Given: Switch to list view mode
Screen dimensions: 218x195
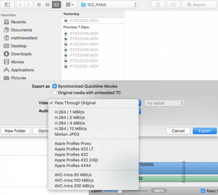Looking at the screenshot, I should click(x=48, y=5).
